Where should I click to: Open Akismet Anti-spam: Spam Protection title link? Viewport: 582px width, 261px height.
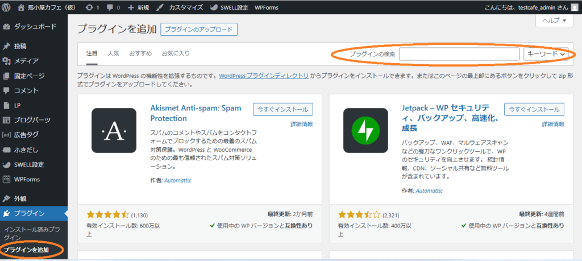point(196,113)
